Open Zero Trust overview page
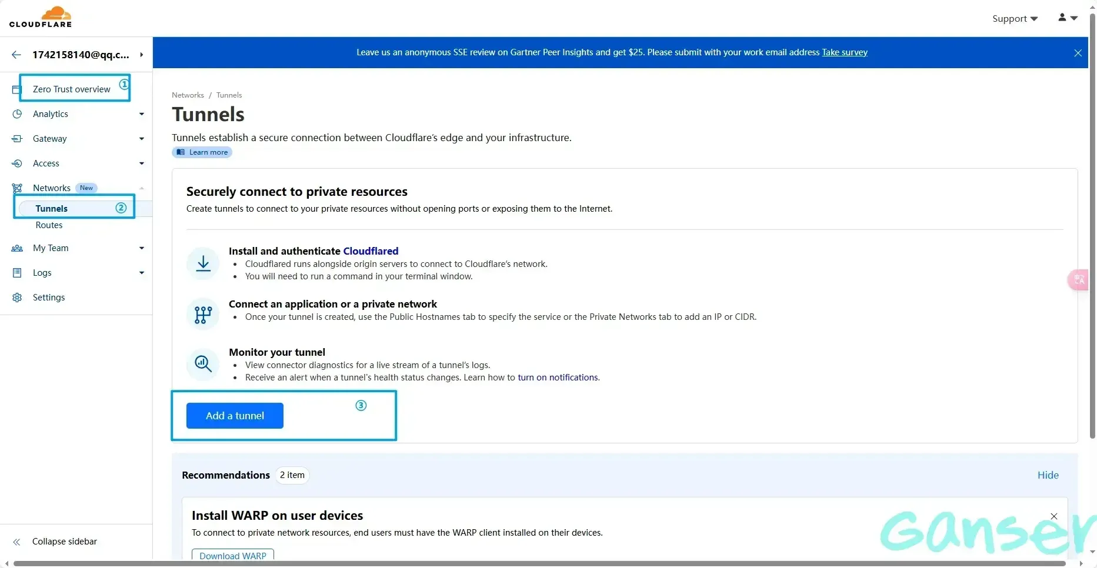 (72, 89)
